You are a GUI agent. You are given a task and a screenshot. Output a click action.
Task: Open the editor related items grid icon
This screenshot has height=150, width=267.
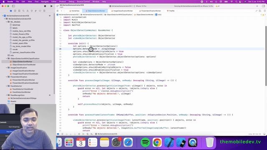(x=58, y=11)
